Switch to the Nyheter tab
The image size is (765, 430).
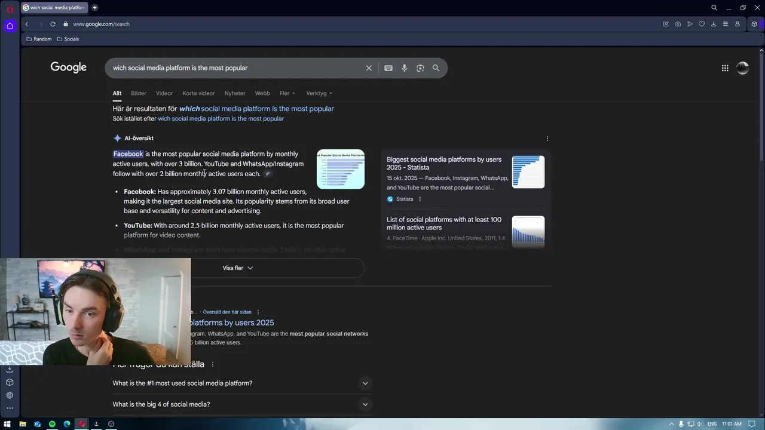click(235, 93)
